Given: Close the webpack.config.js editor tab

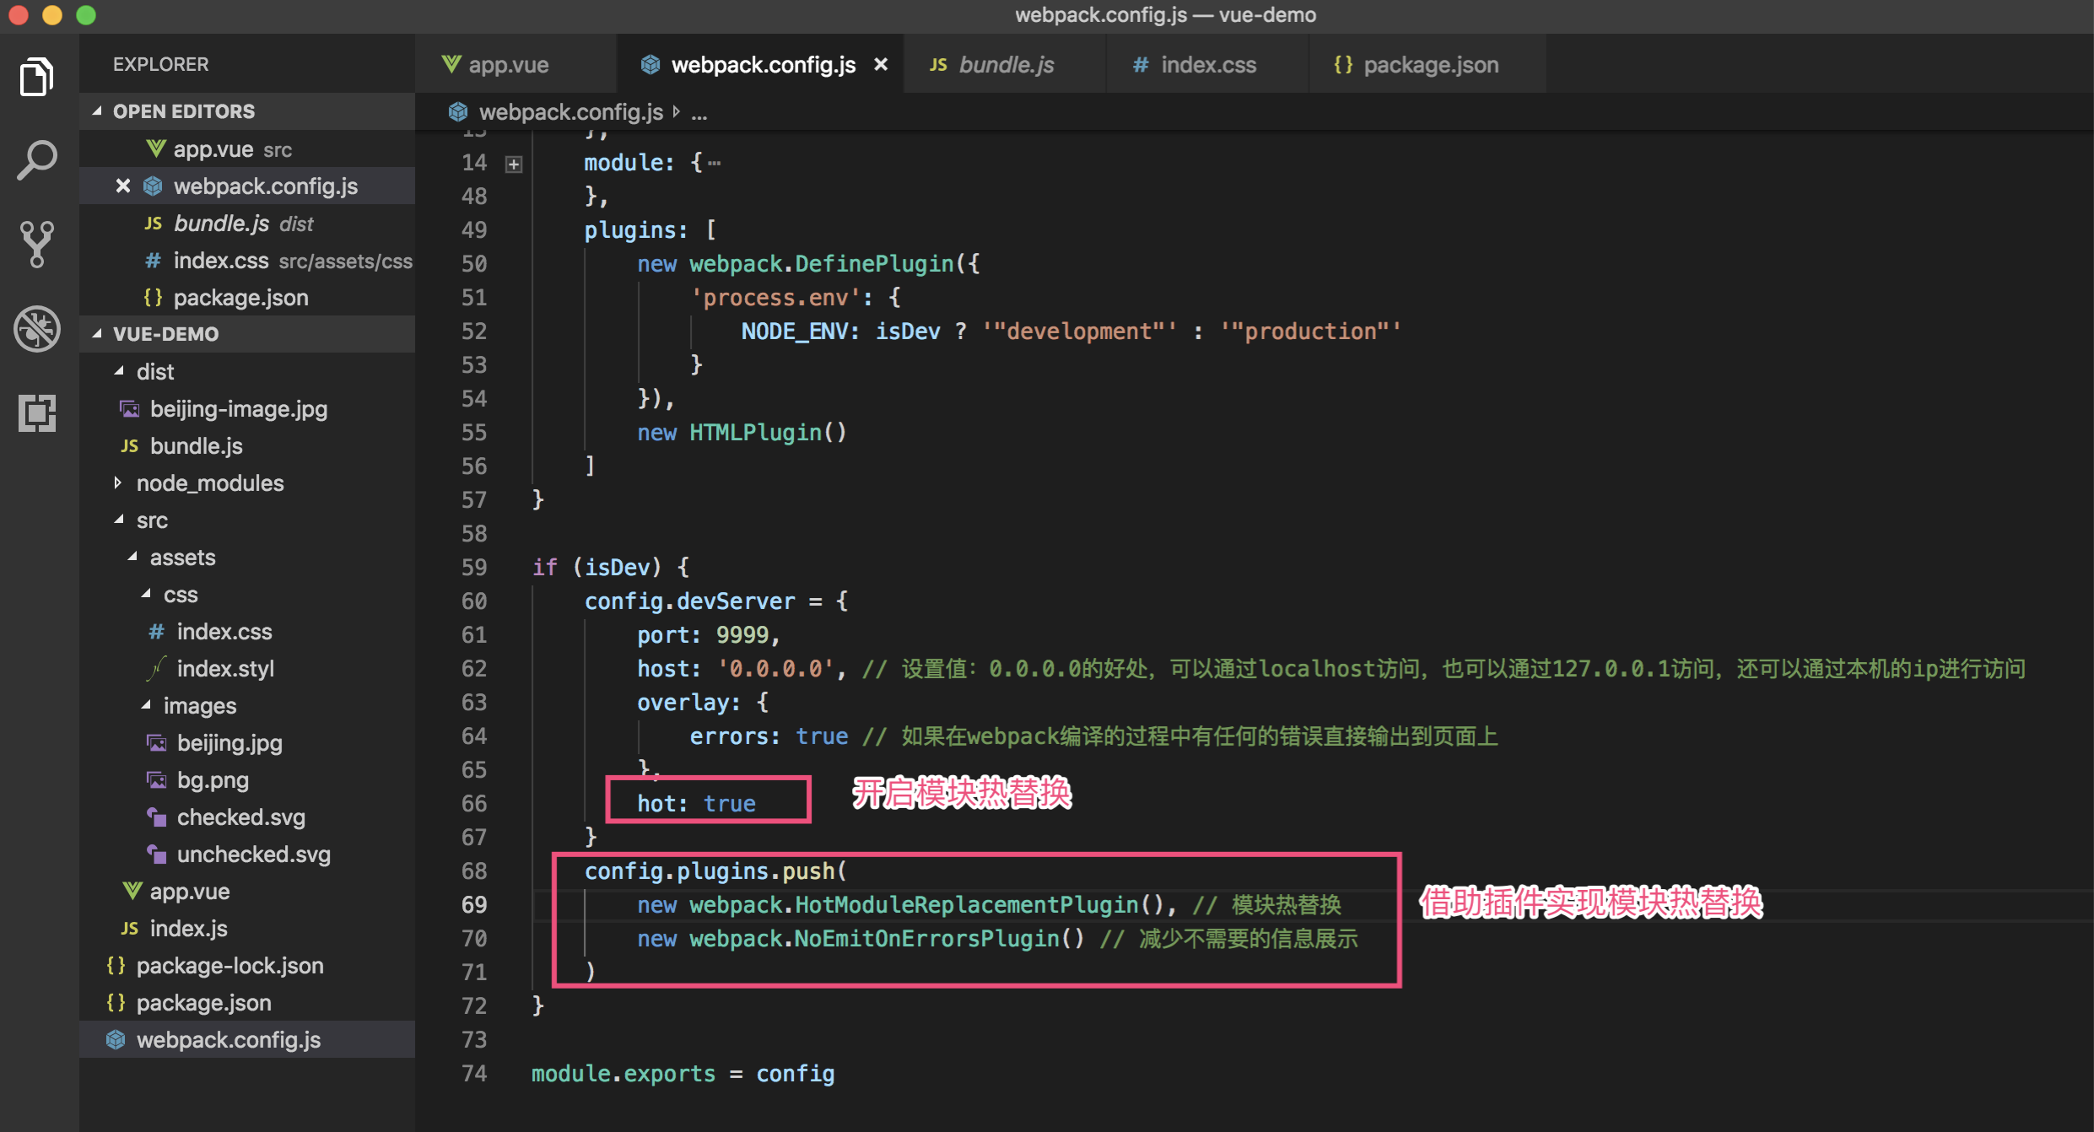Looking at the screenshot, I should click(881, 65).
